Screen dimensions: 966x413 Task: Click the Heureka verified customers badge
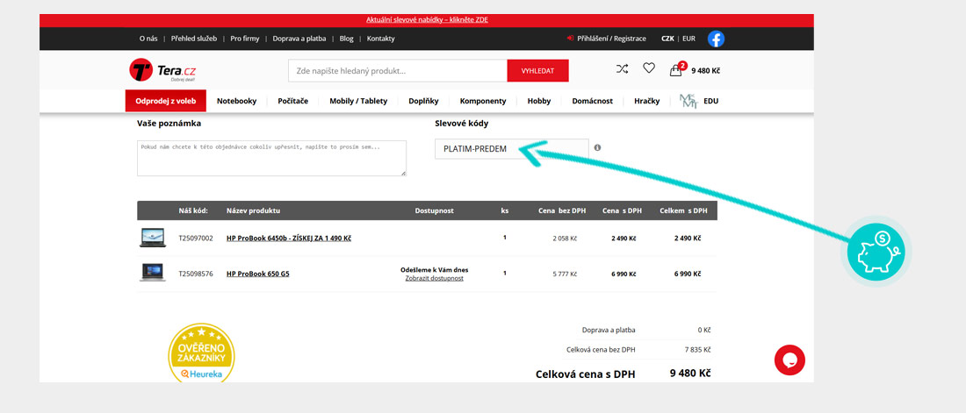click(x=201, y=352)
